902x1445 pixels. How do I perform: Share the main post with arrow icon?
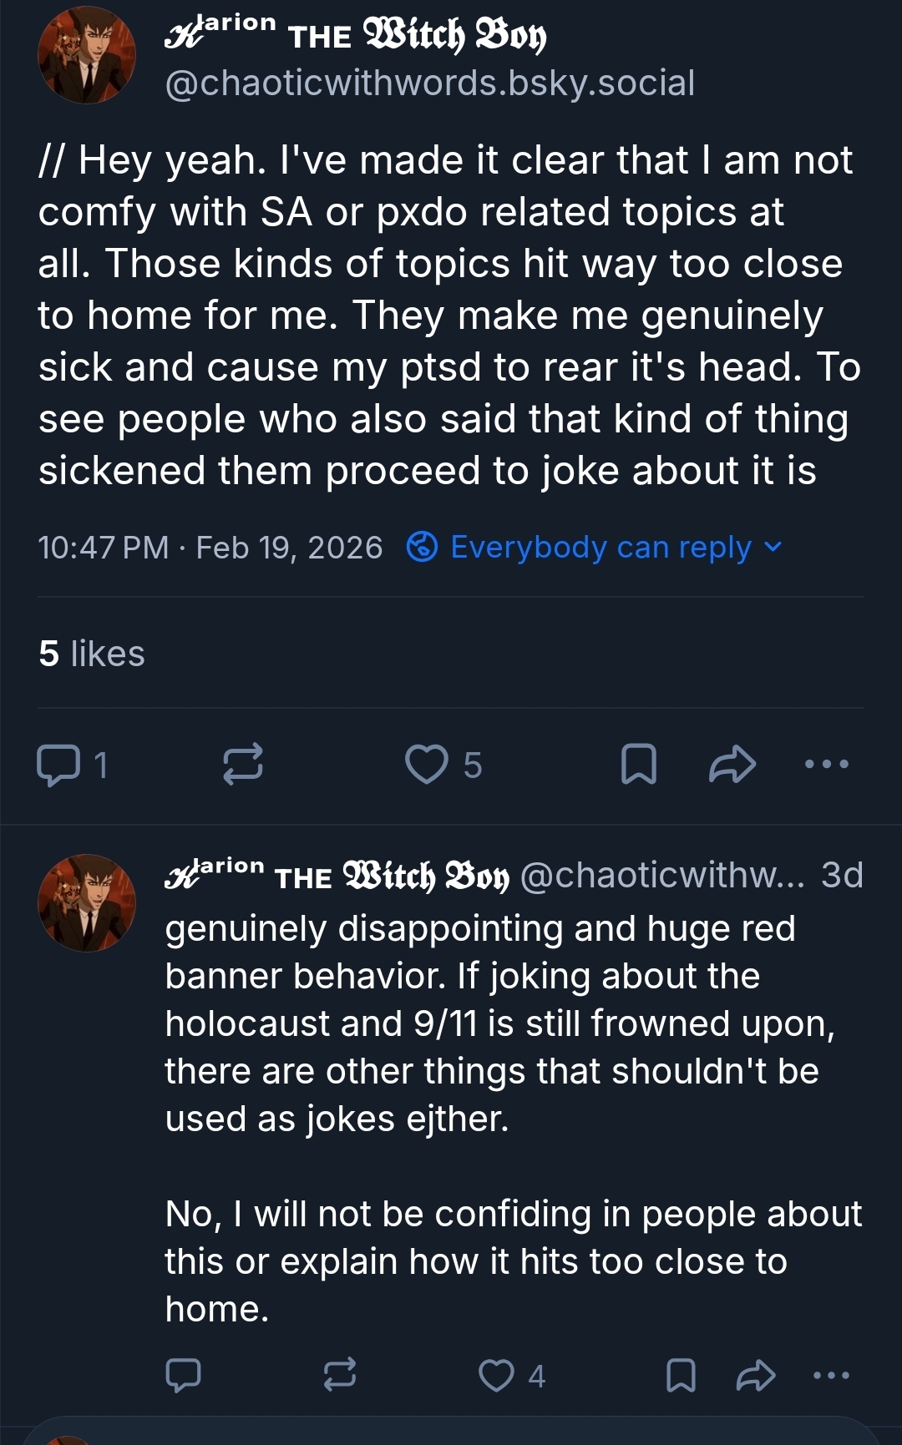732,765
